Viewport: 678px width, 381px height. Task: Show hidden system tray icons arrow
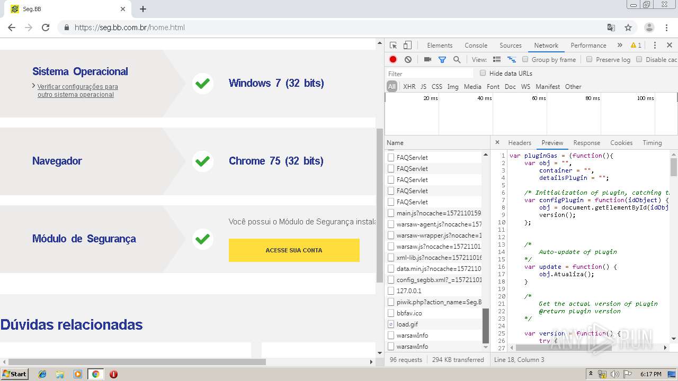pos(591,374)
